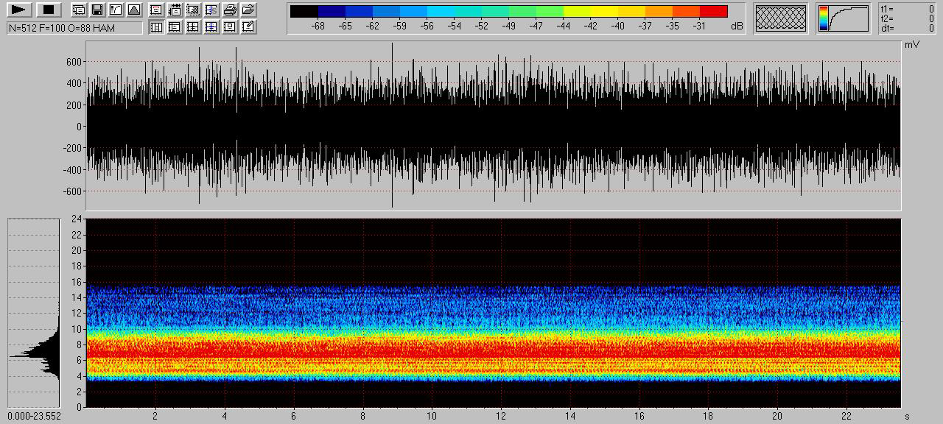Screen dimensions: 943x424
Task: Click the bell-curve window function icon
Action: [x=134, y=10]
